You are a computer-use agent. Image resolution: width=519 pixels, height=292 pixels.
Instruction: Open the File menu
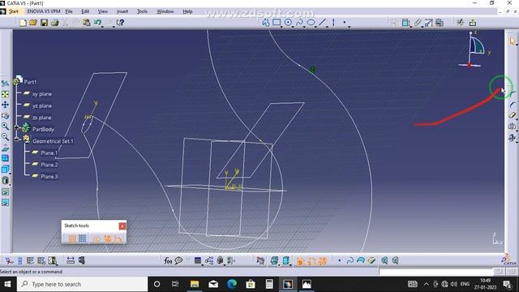pos(69,11)
